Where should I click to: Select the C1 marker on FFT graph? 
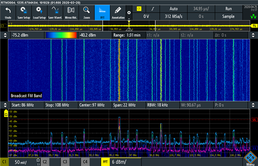click(6, 113)
